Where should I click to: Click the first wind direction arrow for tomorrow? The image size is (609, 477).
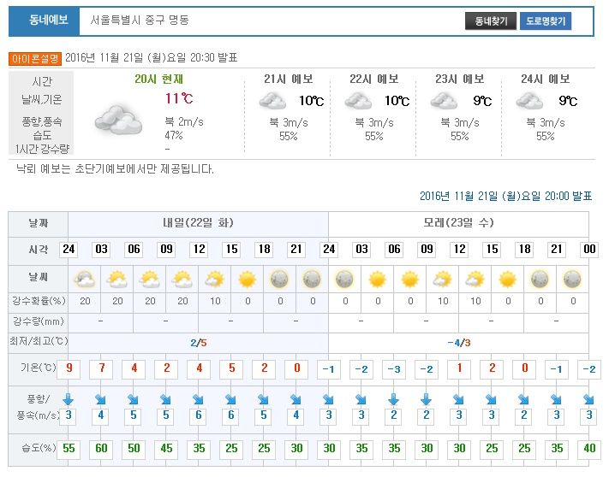[69, 398]
